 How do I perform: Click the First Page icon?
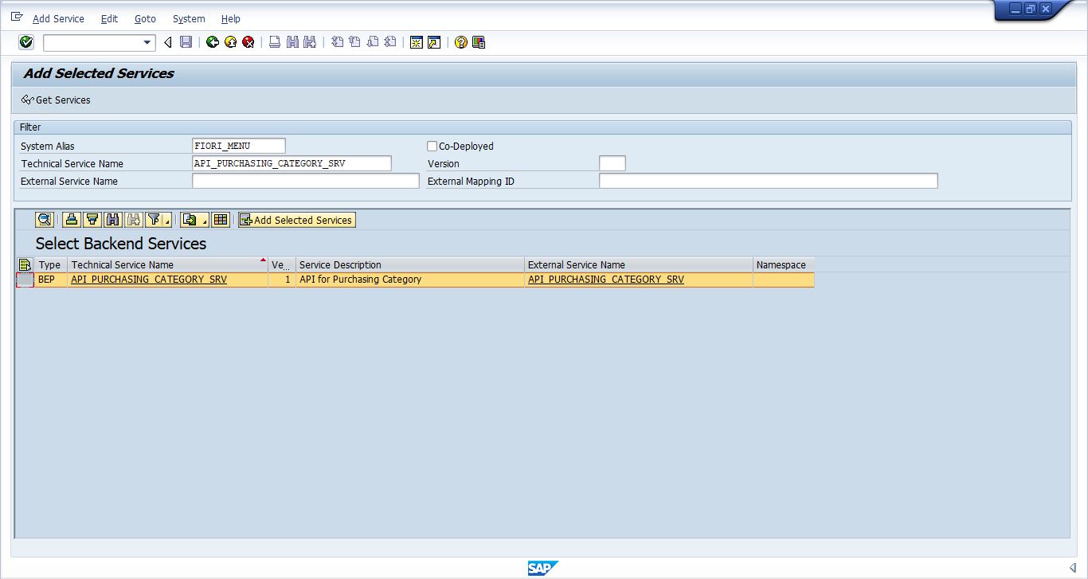click(337, 42)
